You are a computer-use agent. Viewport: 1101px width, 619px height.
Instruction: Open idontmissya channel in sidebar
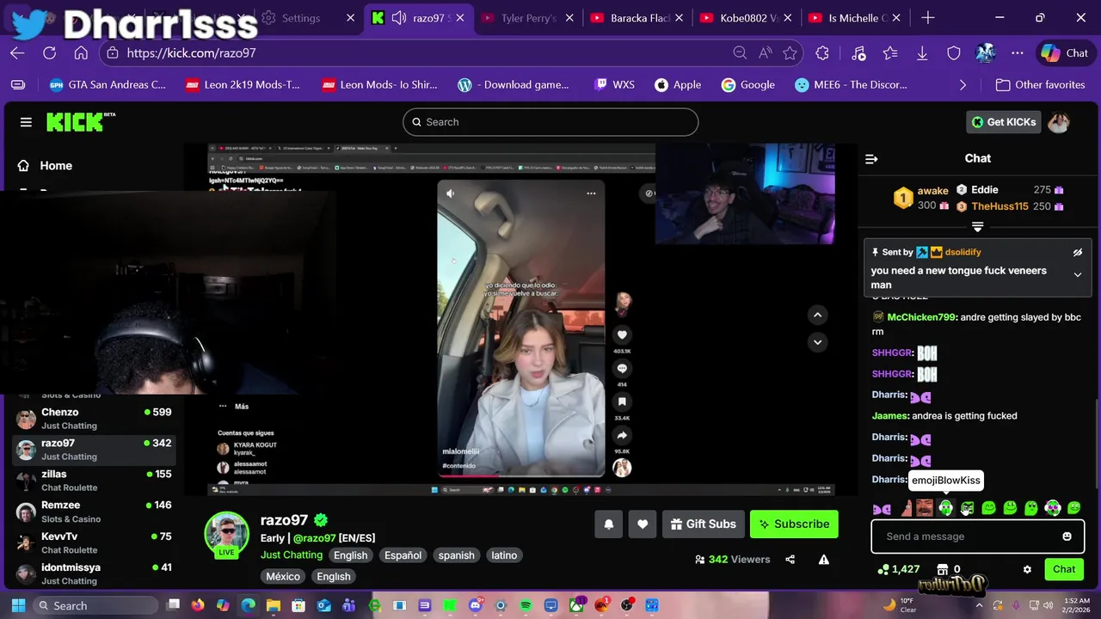point(94,573)
